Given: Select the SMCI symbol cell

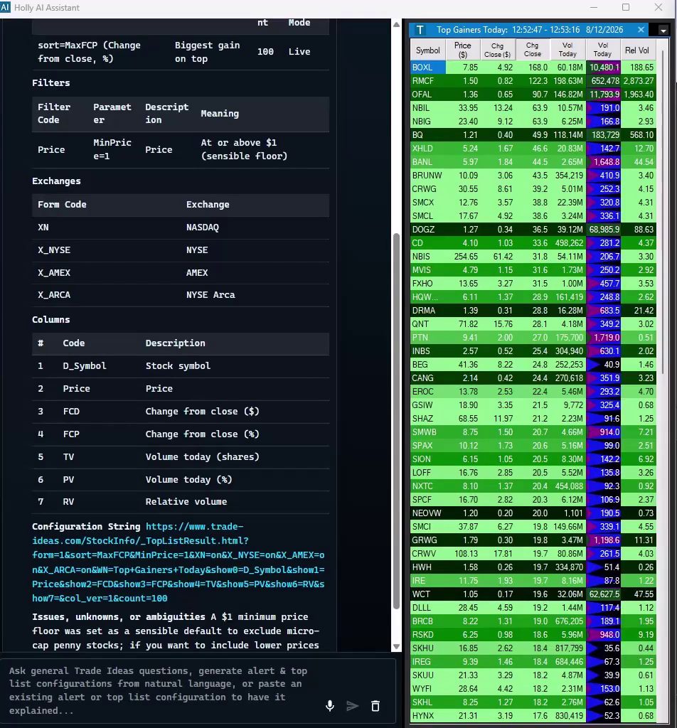Looking at the screenshot, I should point(427,527).
